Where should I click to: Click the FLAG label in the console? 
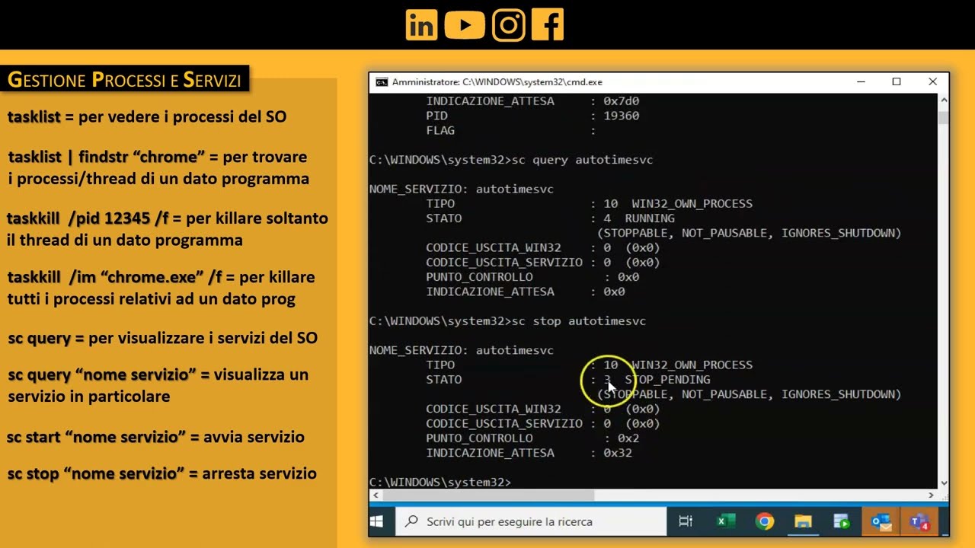coord(440,131)
